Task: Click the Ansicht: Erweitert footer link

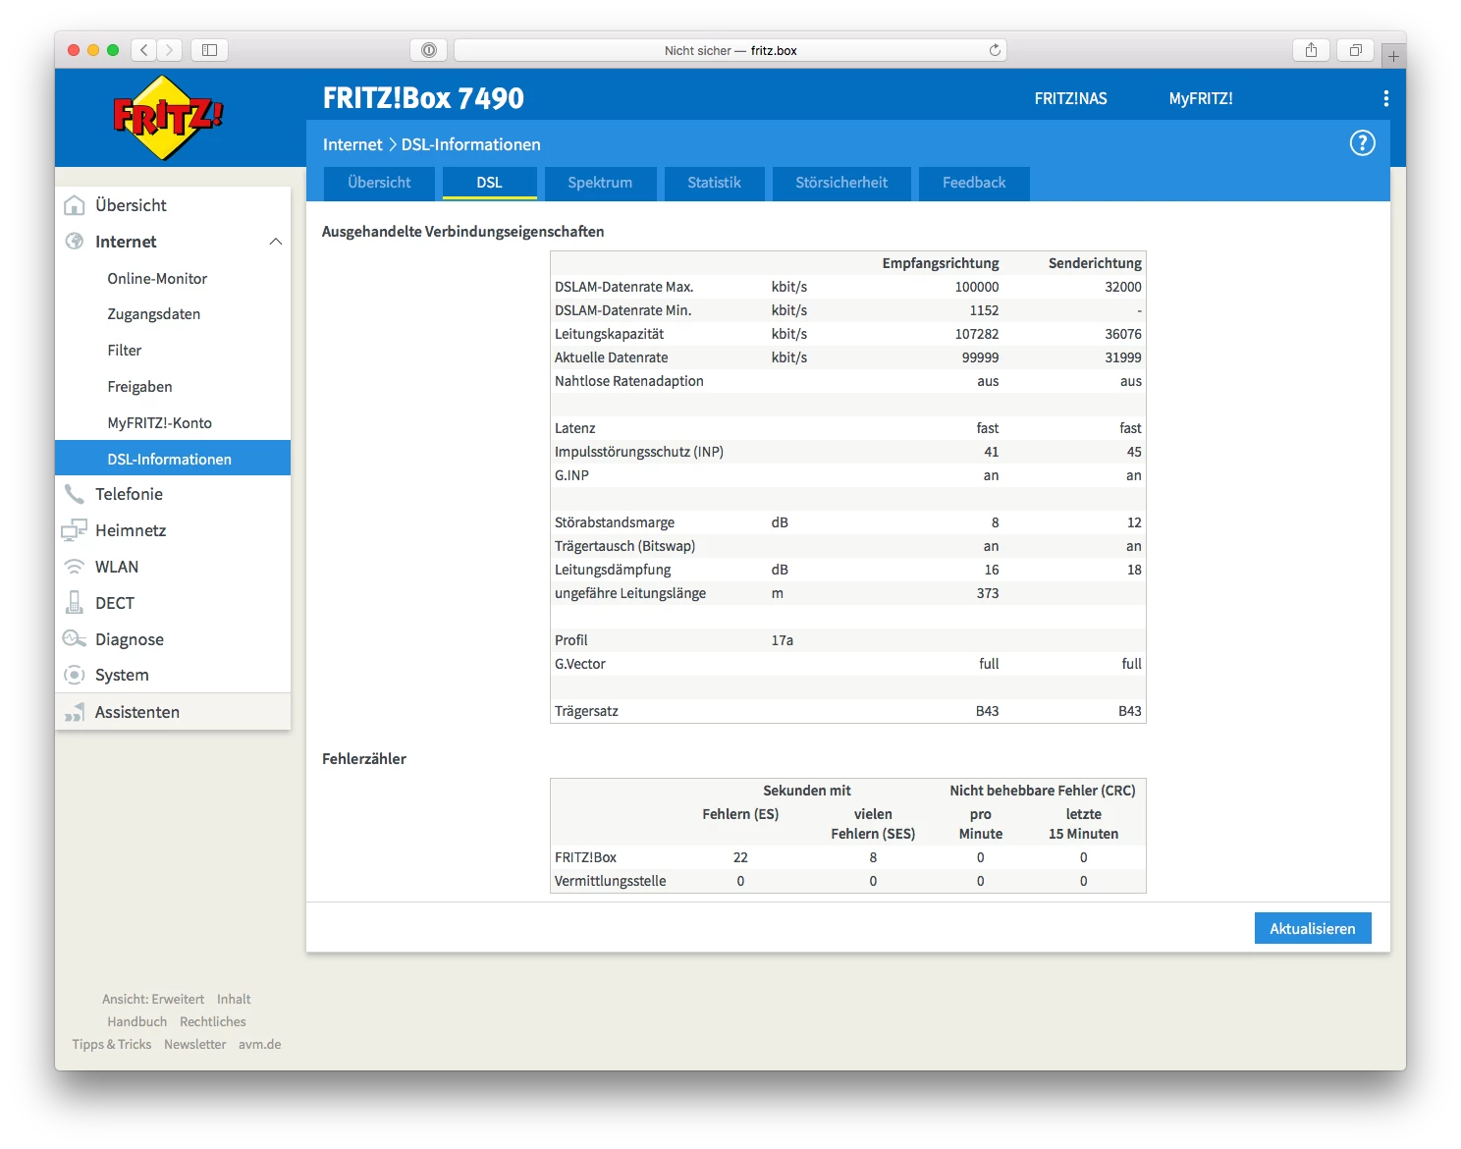Action: tap(153, 999)
